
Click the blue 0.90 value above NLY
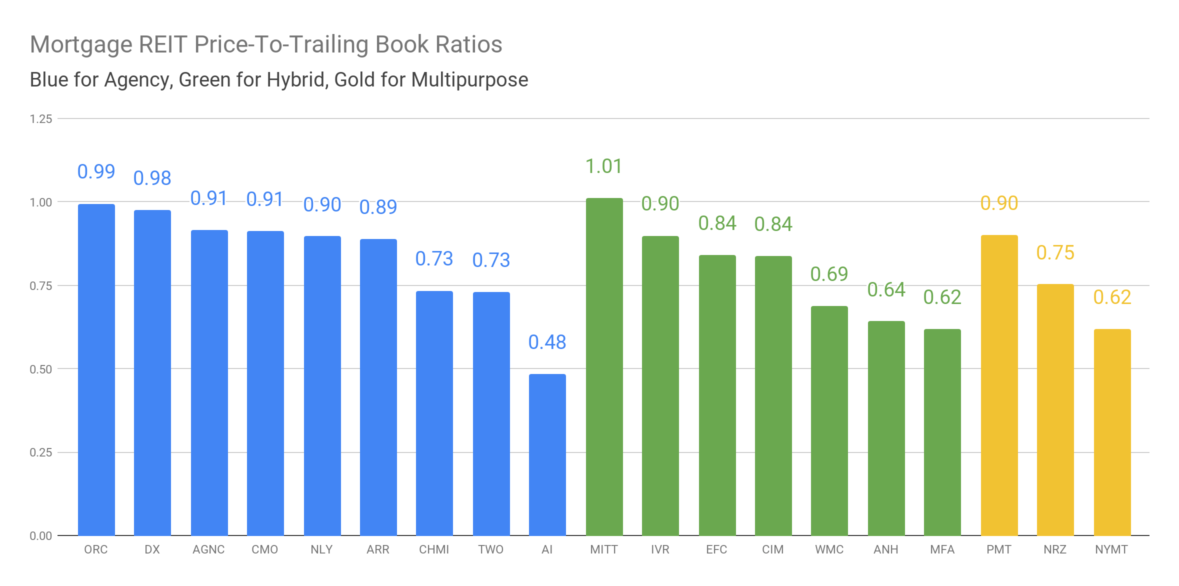coord(322,204)
